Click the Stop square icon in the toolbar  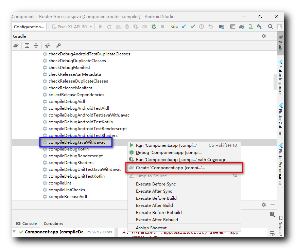coord(162,26)
